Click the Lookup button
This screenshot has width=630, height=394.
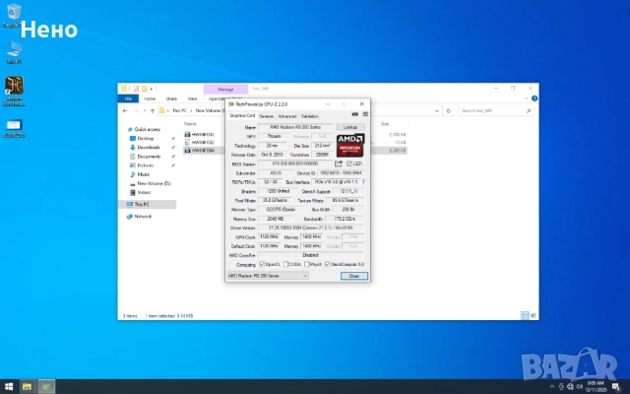click(349, 126)
